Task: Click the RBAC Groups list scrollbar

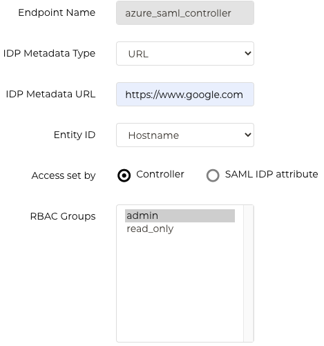Action: 249,273
